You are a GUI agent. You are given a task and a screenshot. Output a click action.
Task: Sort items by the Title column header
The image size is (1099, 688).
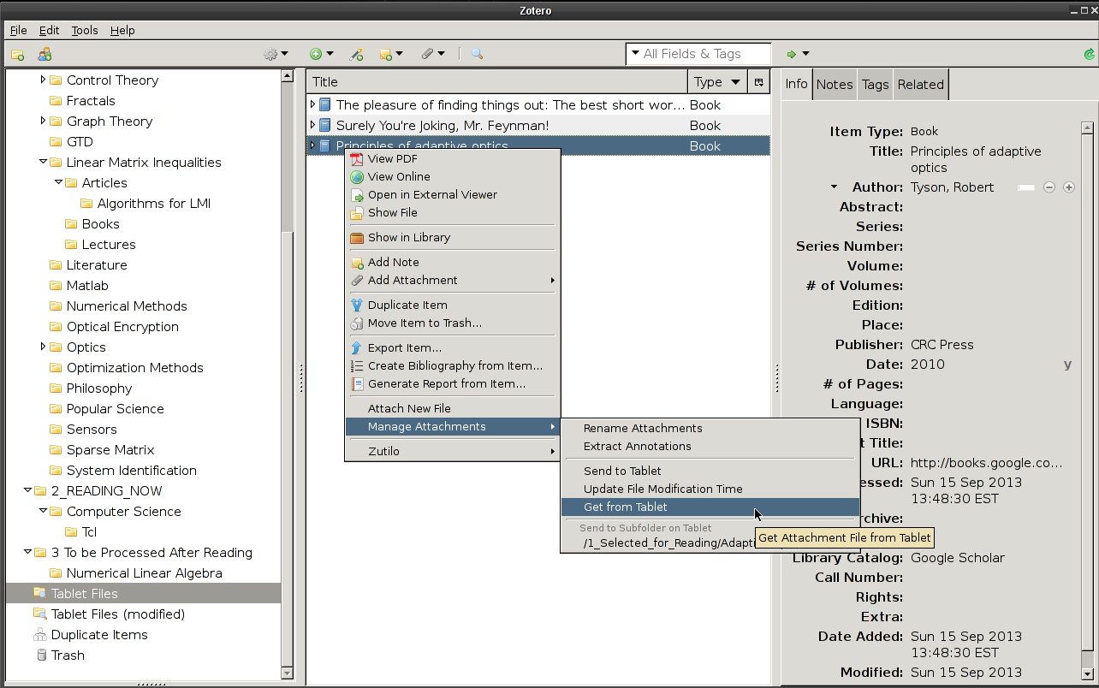pyautogui.click(x=497, y=82)
